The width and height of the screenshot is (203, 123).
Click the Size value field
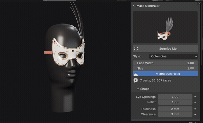pyautogui.click(x=165, y=68)
